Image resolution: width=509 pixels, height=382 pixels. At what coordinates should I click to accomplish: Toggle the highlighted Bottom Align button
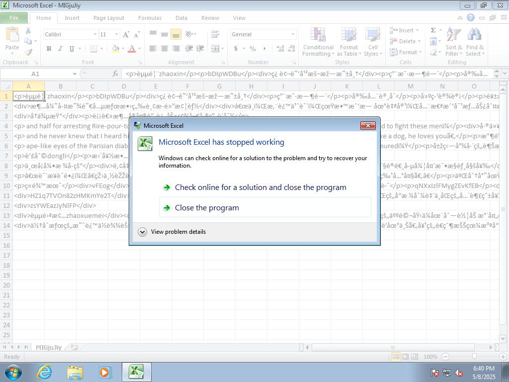176,34
